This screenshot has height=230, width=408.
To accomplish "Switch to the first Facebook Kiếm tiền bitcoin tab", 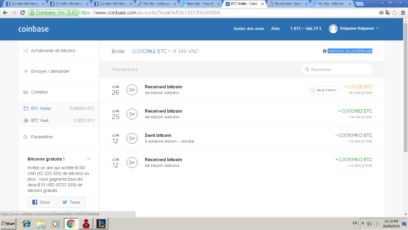I will click(25, 4).
